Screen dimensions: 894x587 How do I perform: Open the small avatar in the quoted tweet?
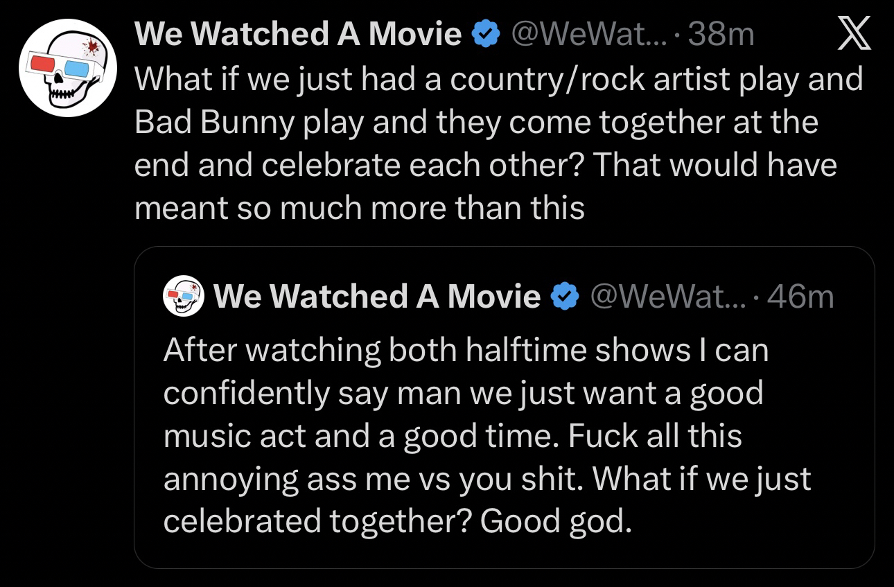click(183, 297)
